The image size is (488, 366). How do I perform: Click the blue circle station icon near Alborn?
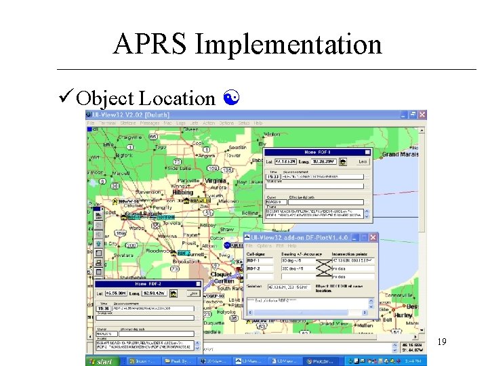pos(227,245)
